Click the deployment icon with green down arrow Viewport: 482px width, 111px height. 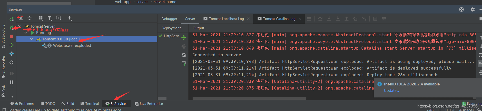pos(184,63)
